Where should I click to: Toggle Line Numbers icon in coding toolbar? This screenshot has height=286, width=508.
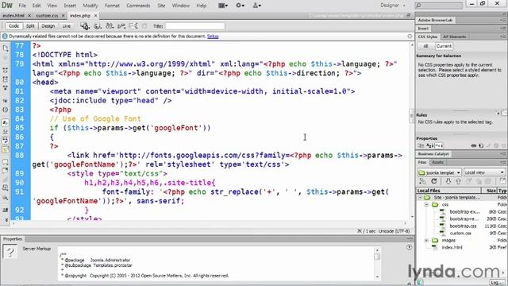6,122
